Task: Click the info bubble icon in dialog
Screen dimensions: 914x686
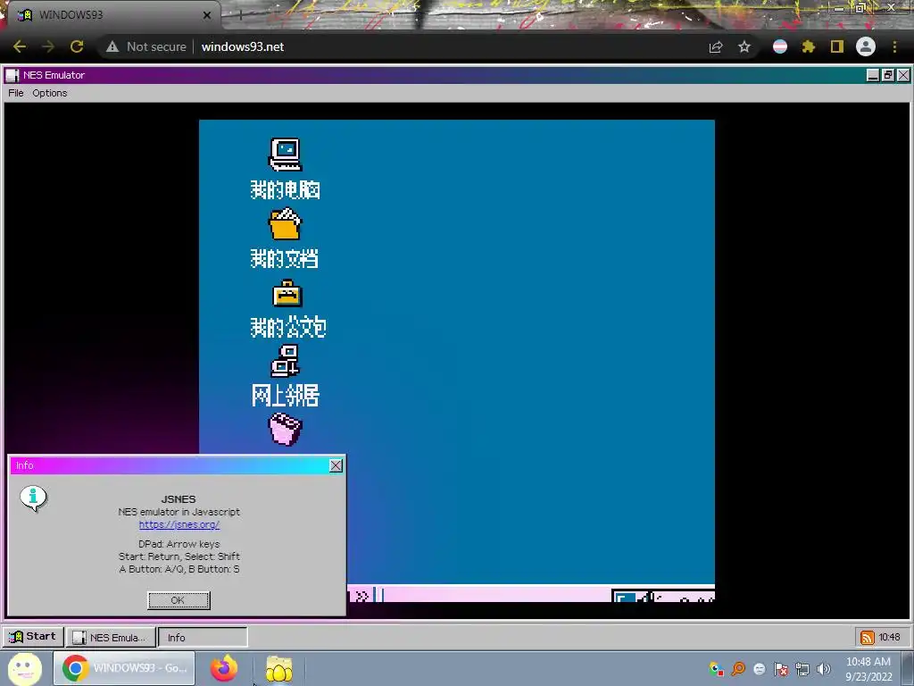Action: pos(33,498)
